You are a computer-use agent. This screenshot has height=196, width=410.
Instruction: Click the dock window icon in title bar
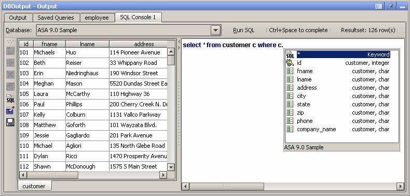click(x=379, y=6)
